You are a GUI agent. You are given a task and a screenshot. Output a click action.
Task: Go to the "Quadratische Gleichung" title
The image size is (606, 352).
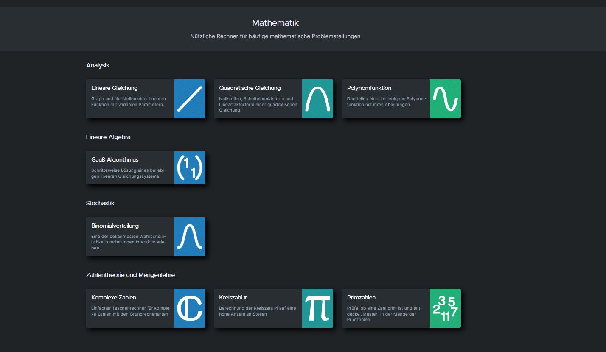[250, 88]
